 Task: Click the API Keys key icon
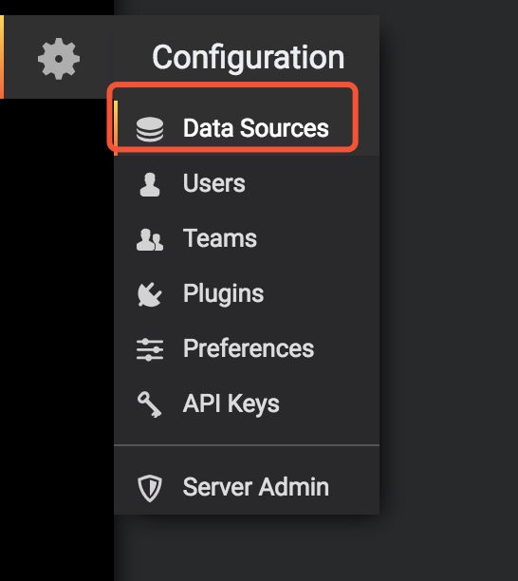click(150, 404)
